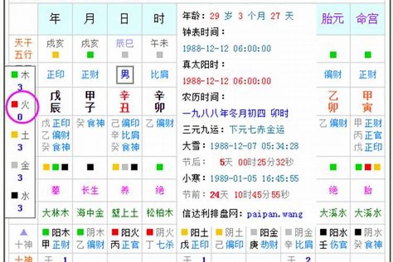Click 比肩 above the hour pillar
Screen dimensions: 393x262
[159, 75]
